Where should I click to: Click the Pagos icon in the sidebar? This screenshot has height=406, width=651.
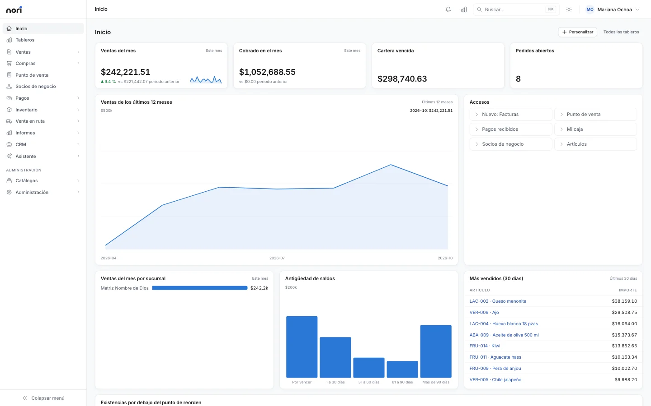pyautogui.click(x=9, y=98)
